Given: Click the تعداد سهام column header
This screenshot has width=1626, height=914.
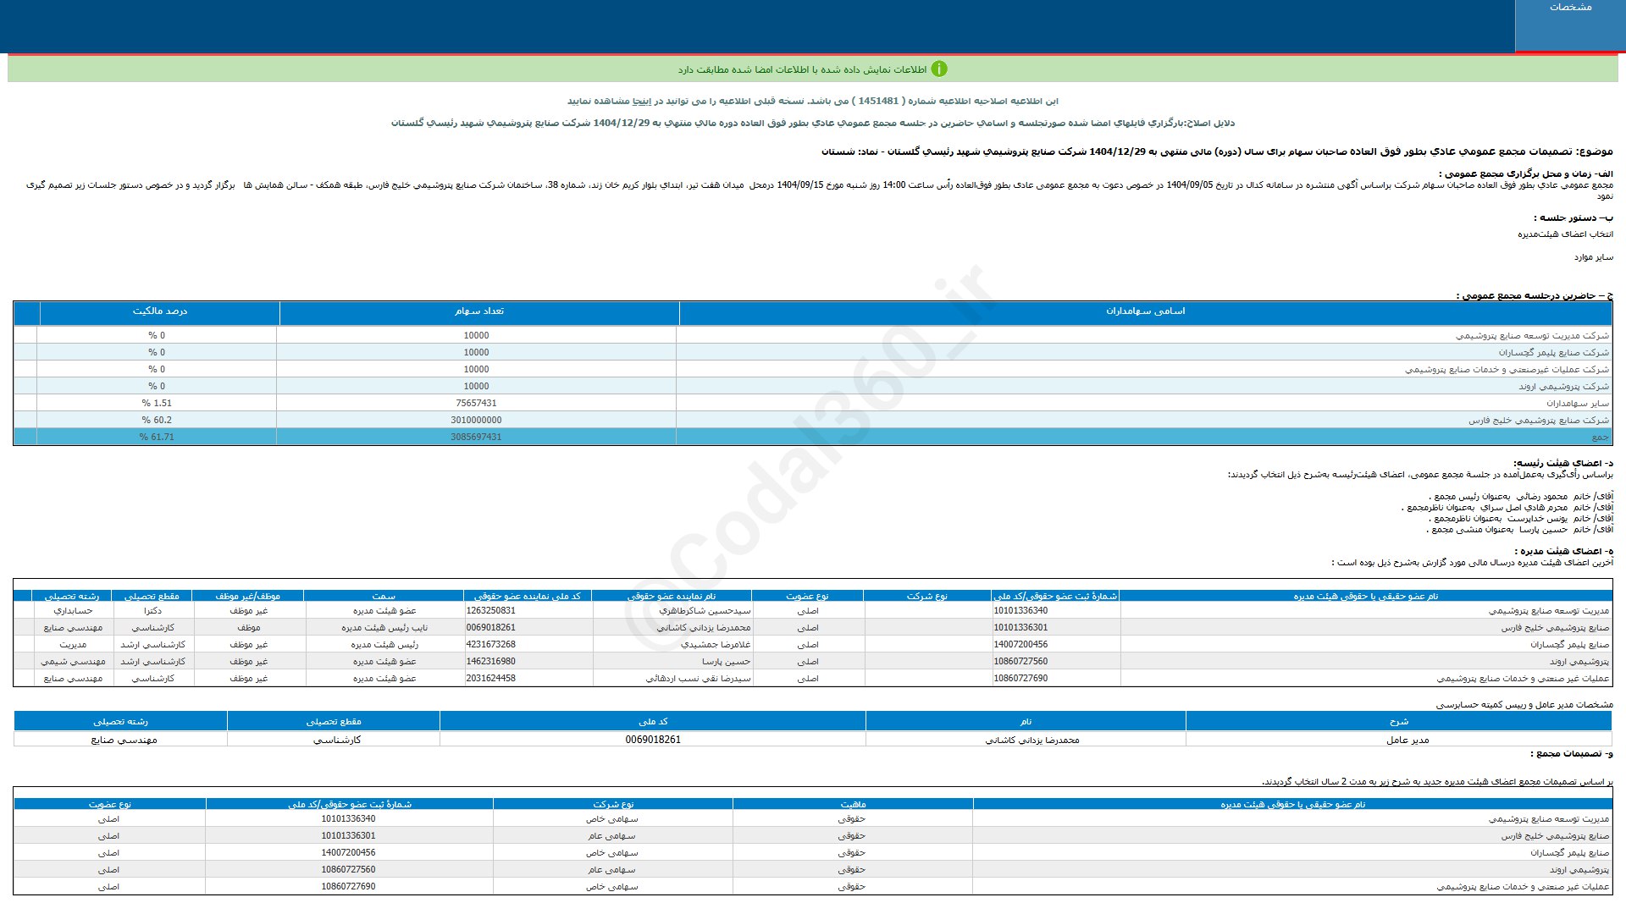Looking at the screenshot, I should [478, 311].
